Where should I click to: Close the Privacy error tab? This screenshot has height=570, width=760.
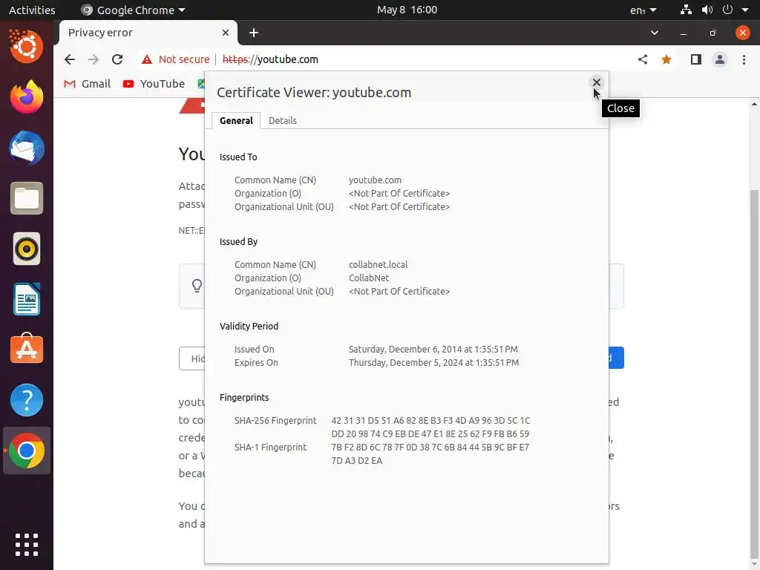pyautogui.click(x=226, y=33)
